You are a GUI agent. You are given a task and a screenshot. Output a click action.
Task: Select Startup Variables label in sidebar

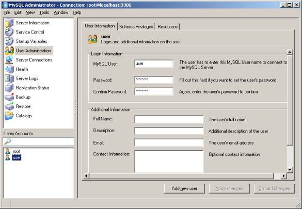[31, 41]
